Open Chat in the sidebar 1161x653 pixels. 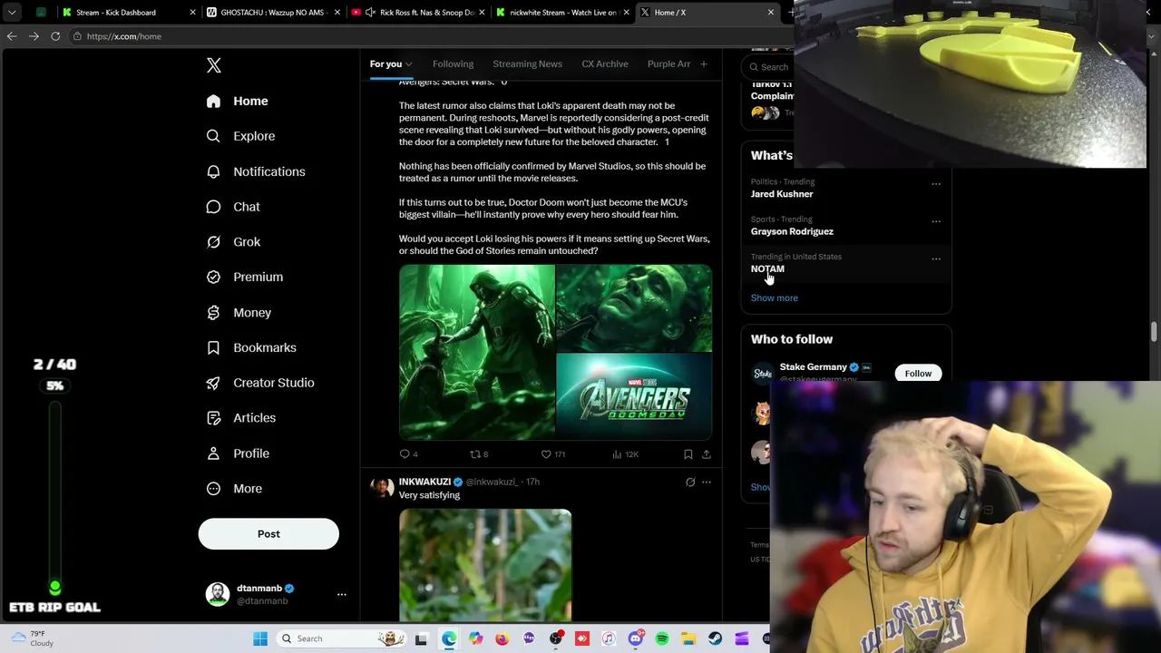[234, 207]
